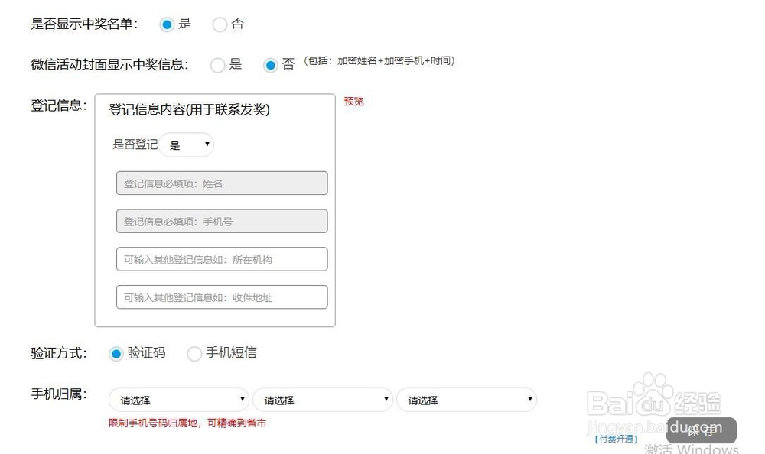Open the second 请选择 selector under 手机归属
This screenshot has width=765, height=454.
(322, 399)
